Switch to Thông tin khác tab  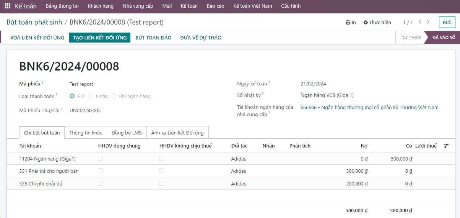click(x=86, y=133)
